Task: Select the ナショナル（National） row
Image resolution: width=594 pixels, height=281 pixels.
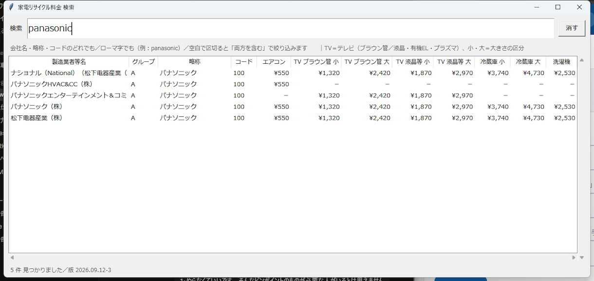Action: click(293, 73)
